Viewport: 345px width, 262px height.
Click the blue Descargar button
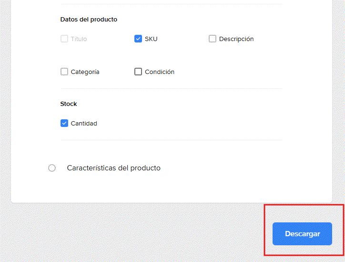[302, 234]
